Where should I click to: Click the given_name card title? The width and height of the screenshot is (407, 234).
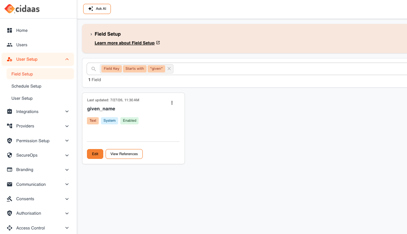click(101, 109)
